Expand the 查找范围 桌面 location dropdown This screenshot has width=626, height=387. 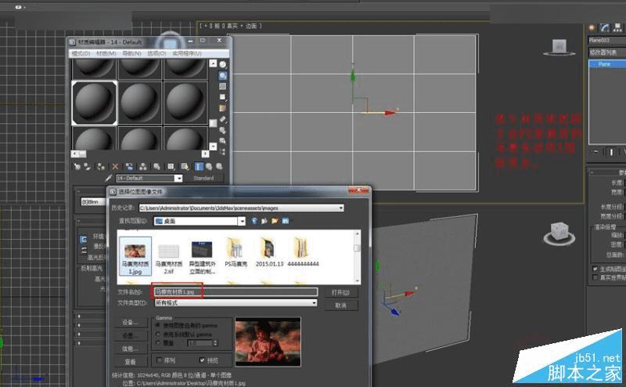click(x=242, y=222)
